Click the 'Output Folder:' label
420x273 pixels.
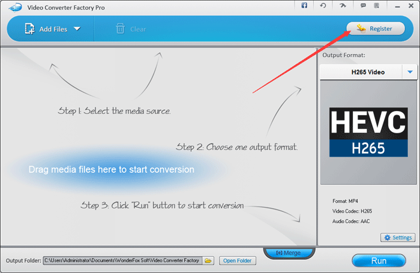(x=23, y=260)
